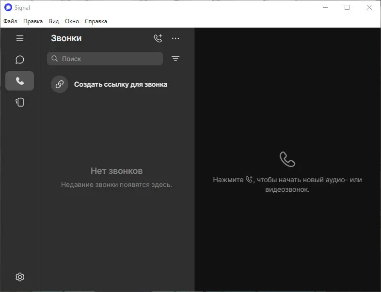The height and width of the screenshot is (292, 381).
Task: Open the Правка menu
Action: click(33, 21)
